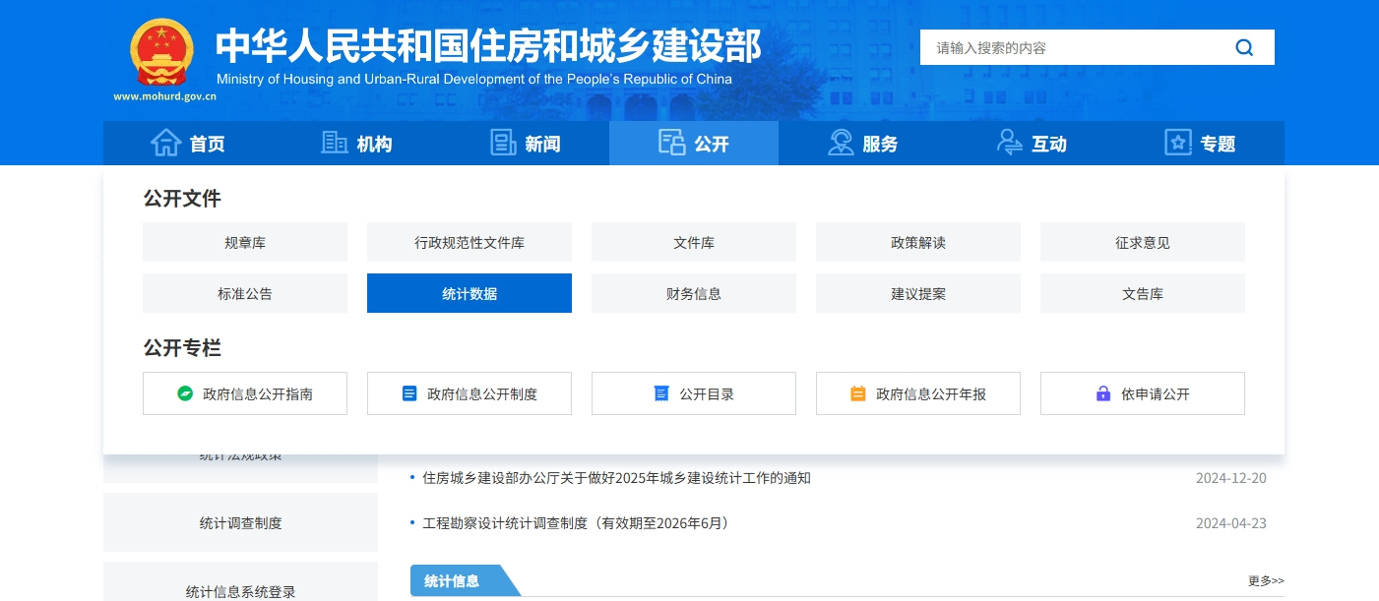This screenshot has width=1379, height=601.
Task: Click the date 2024-04-23
Action: click(1231, 523)
